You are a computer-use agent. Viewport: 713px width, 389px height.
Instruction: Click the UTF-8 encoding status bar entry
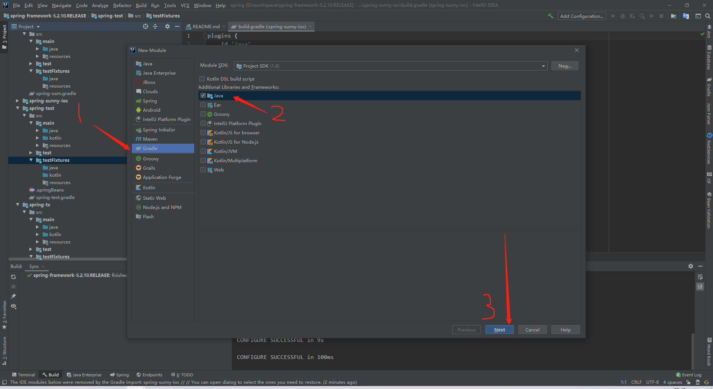tap(652, 382)
